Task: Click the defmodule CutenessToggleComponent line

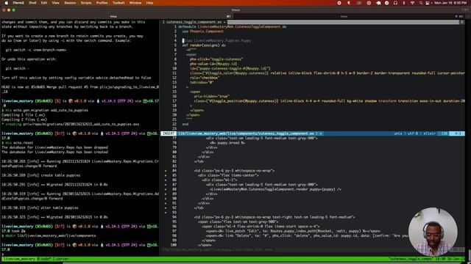Action: 233,26
